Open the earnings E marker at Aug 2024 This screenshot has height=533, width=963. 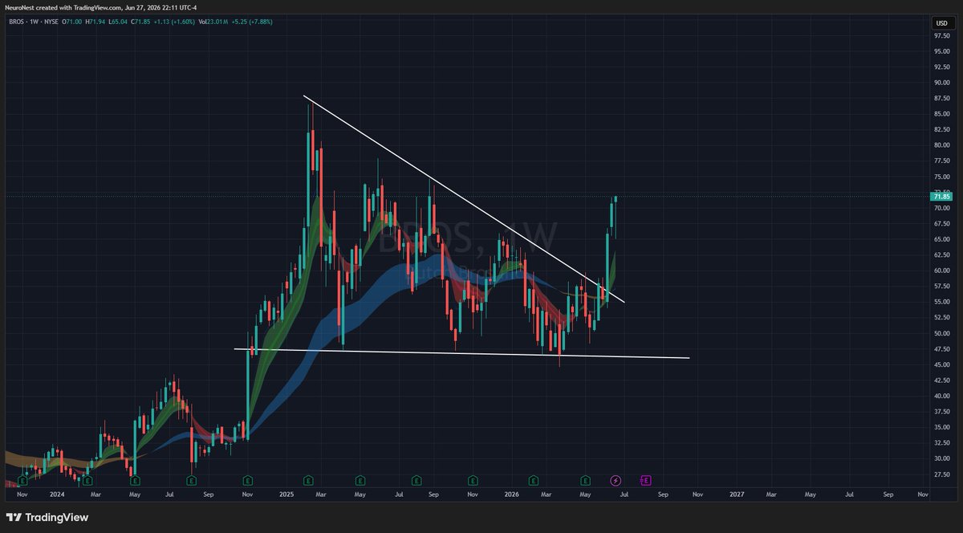pyautogui.click(x=191, y=480)
